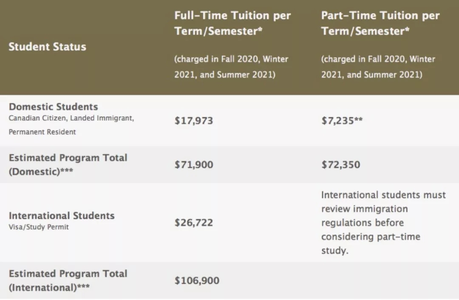Viewport: 459px width, 300px height.
Task: Click the Permanent Resident subtitle text
Action: click(42, 132)
